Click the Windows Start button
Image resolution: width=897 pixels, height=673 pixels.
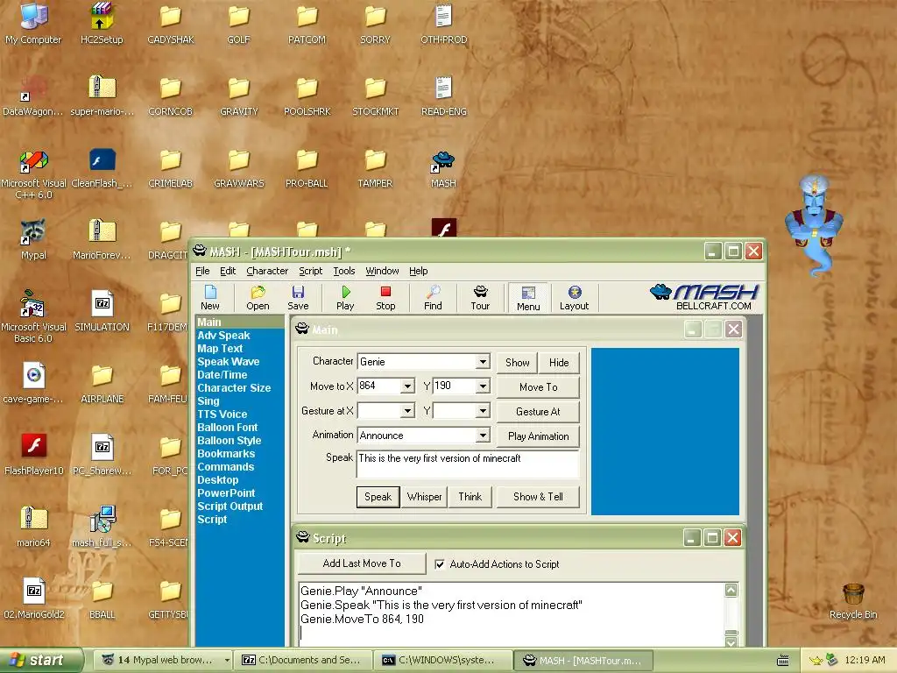pyautogui.click(x=41, y=661)
